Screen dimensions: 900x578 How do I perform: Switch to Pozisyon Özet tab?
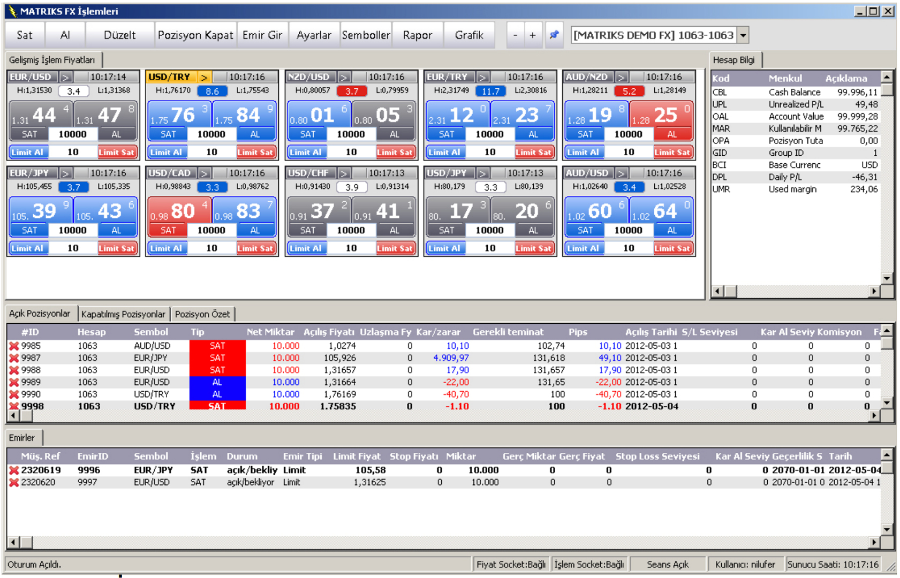pyautogui.click(x=202, y=314)
